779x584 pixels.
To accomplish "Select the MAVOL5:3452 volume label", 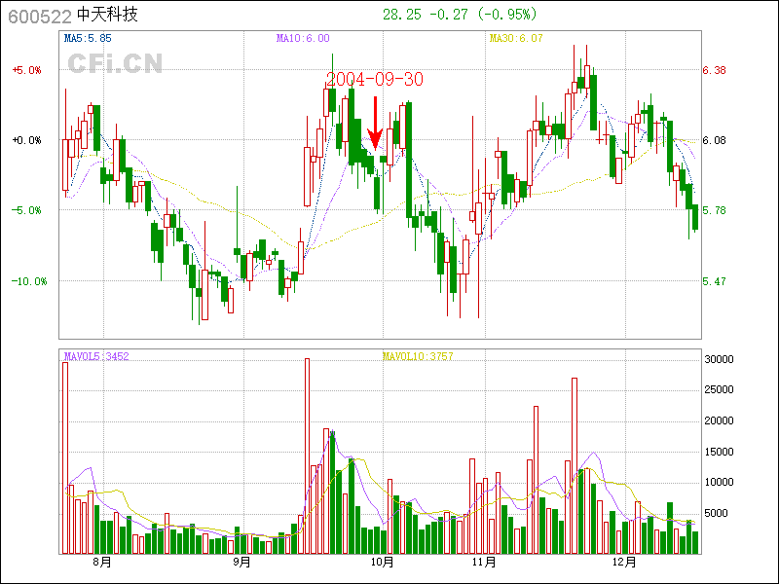I will click(96, 356).
